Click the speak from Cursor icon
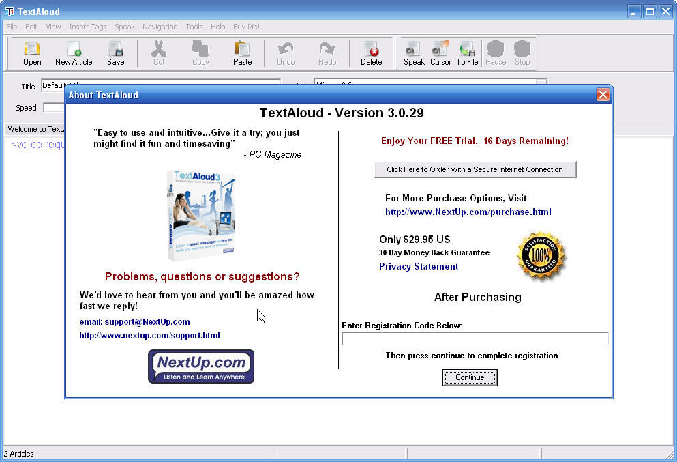This screenshot has height=462, width=677. [440, 53]
